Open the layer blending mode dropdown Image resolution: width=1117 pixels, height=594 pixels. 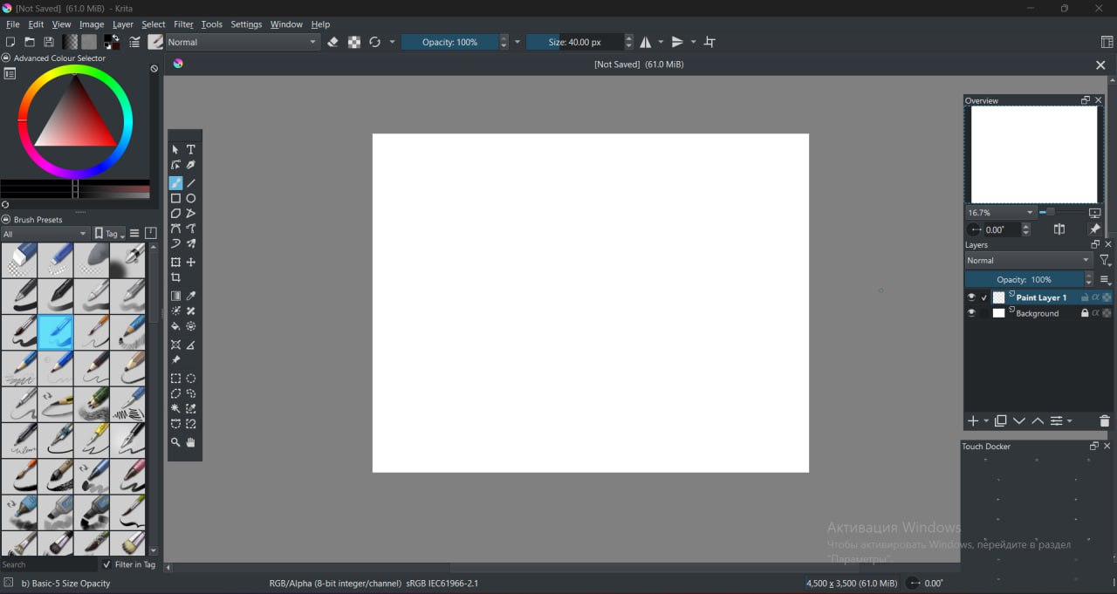(x=1028, y=260)
